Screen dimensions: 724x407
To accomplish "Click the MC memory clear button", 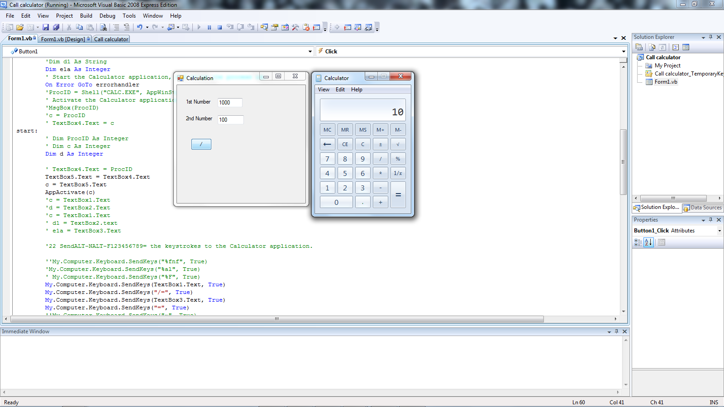I will point(328,130).
